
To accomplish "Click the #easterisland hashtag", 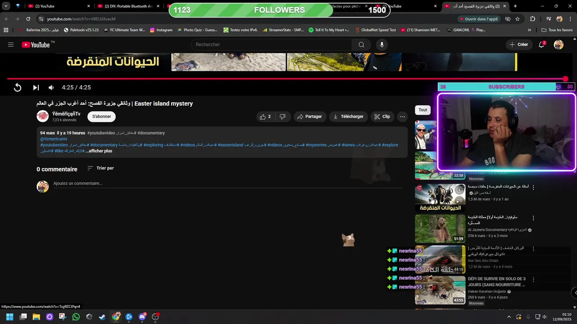I will (230, 145).
